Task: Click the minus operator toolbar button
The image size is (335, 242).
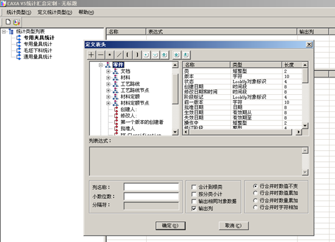Action: point(101,55)
